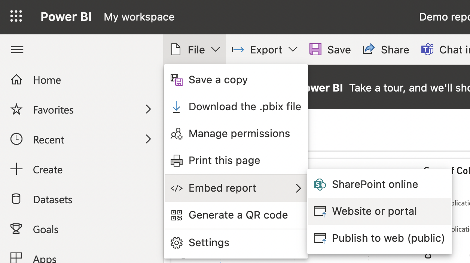
Task: Click the Favorites star icon
Action: (x=16, y=109)
